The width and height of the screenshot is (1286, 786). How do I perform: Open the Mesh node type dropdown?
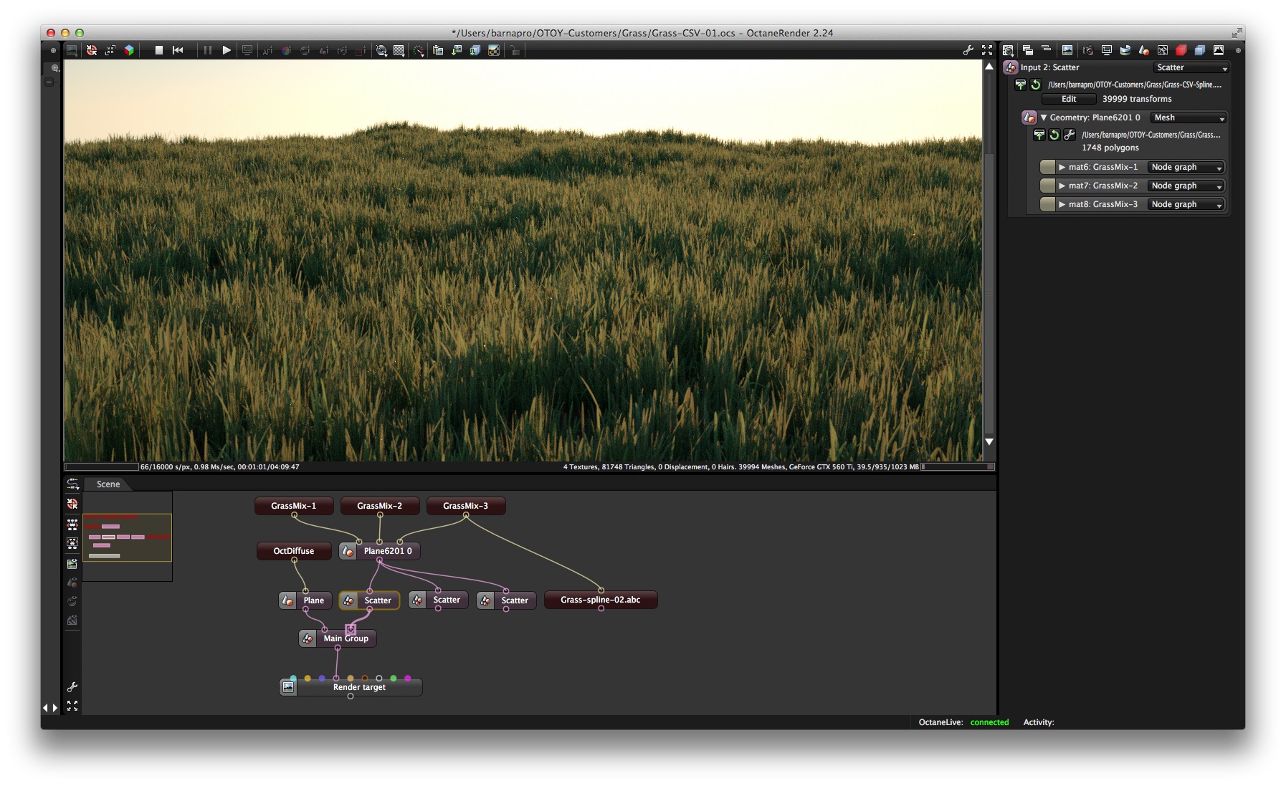coord(1189,118)
